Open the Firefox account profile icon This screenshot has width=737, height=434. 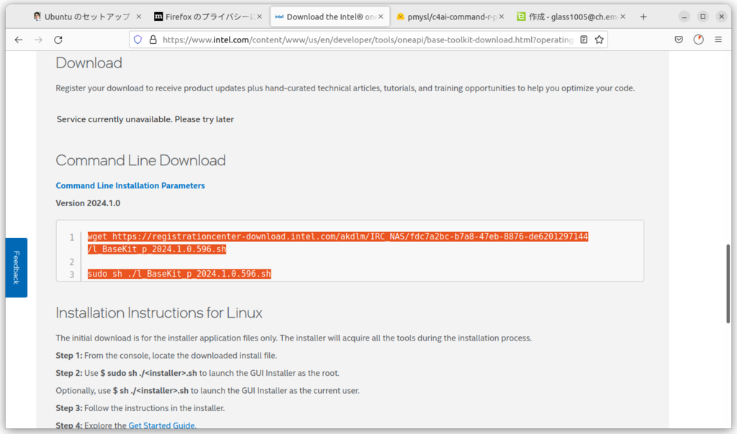698,40
